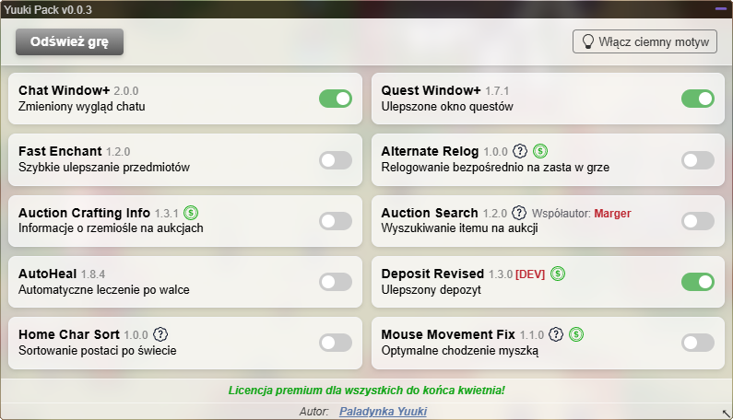Click the Włącz ciemny motyw button
Viewport: 733px width, 420px height.
pos(645,41)
